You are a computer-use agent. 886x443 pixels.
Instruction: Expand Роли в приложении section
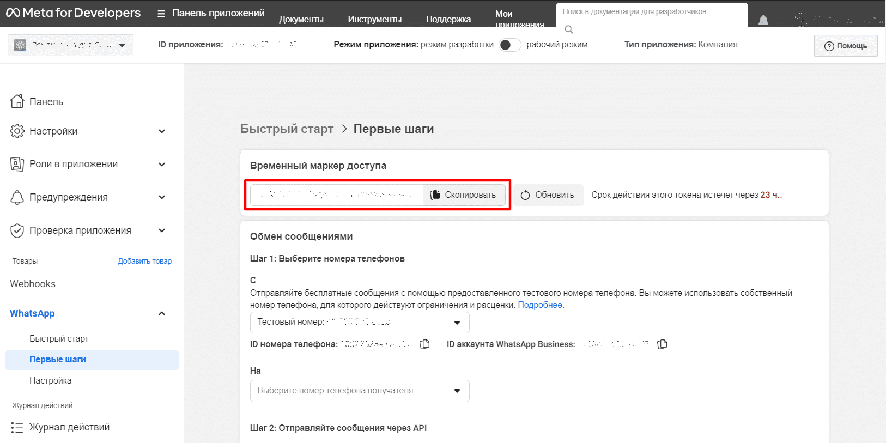click(162, 164)
